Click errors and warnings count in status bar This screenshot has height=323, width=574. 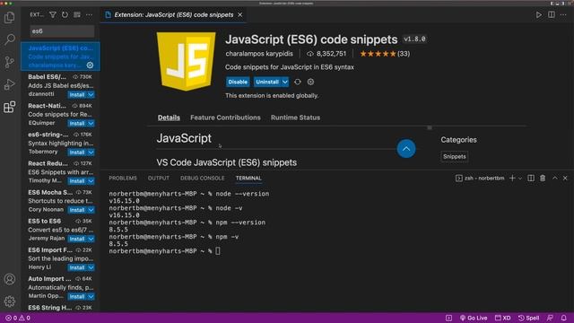tap(18, 318)
